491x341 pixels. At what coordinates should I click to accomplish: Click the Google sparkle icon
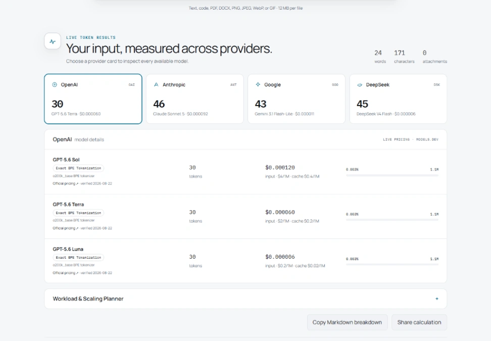pyautogui.click(x=258, y=84)
